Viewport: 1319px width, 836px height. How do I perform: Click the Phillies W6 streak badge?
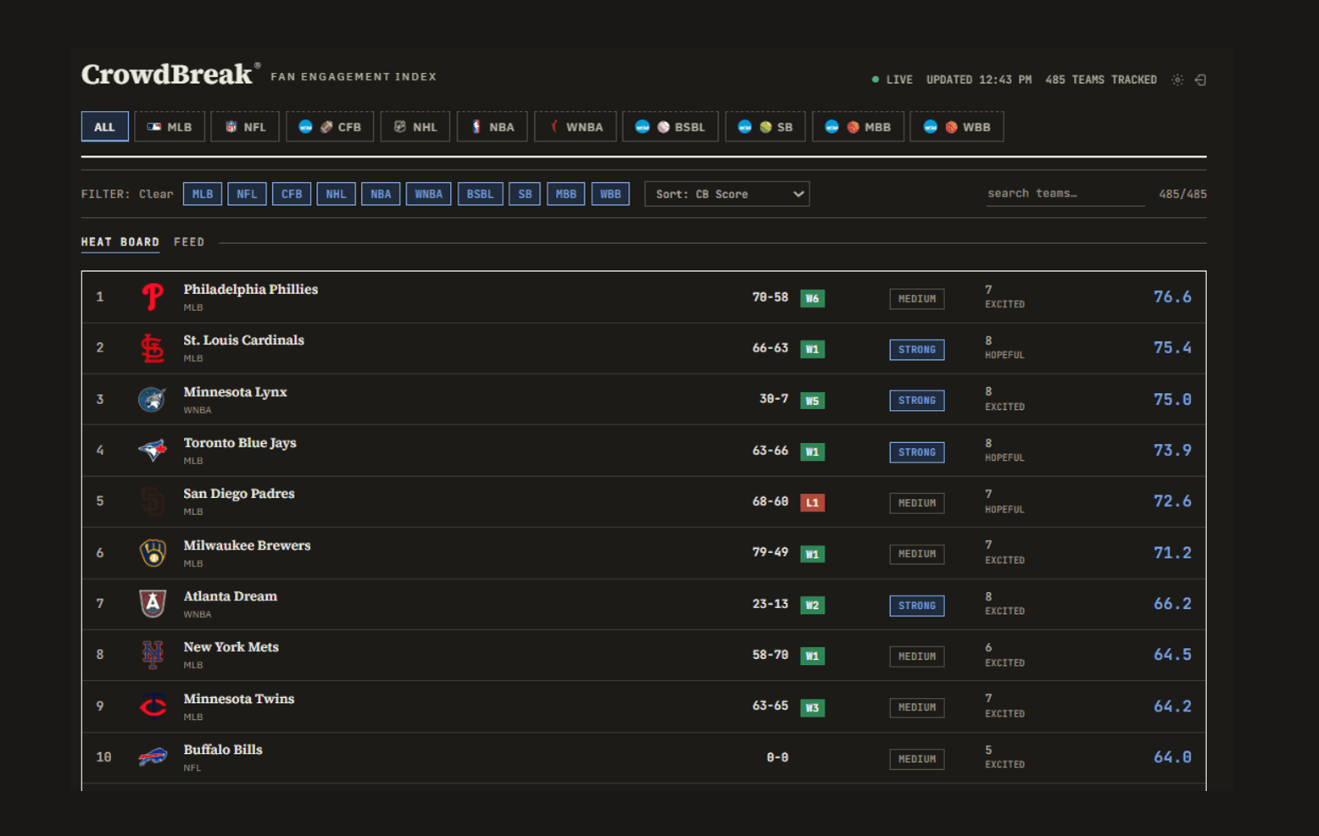click(812, 298)
